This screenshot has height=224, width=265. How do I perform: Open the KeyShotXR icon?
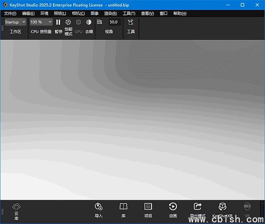click(222, 207)
